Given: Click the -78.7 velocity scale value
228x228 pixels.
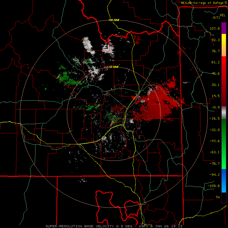Looking at the screenshot, I should click(215, 164).
